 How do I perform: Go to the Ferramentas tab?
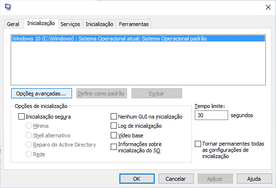click(134, 24)
